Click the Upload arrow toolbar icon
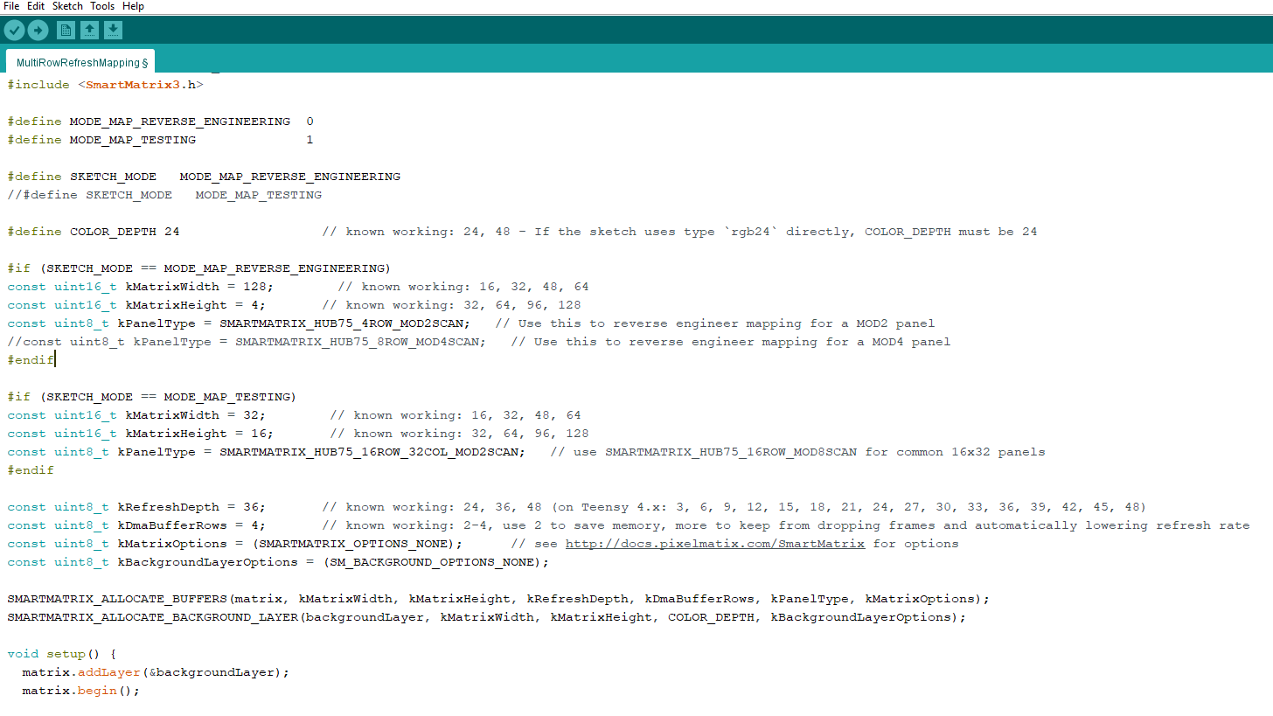Screen dimensions: 1273x716 point(38,29)
